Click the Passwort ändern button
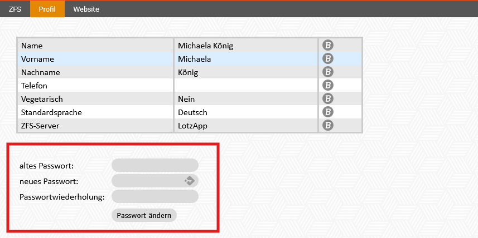The width and height of the screenshot is (478, 238). pyautogui.click(x=144, y=215)
